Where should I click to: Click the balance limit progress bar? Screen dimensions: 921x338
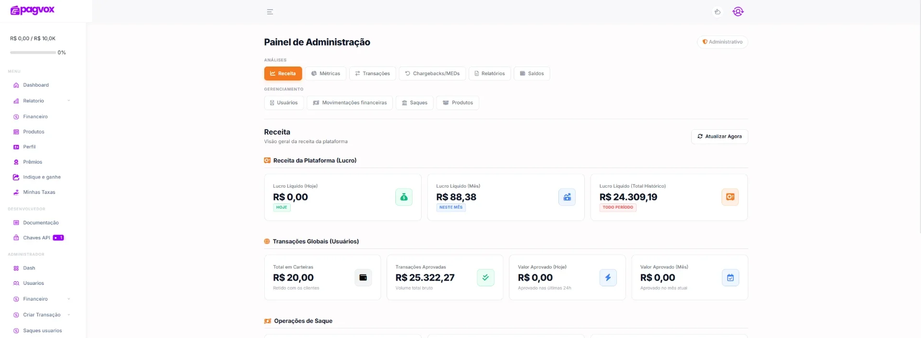33,53
